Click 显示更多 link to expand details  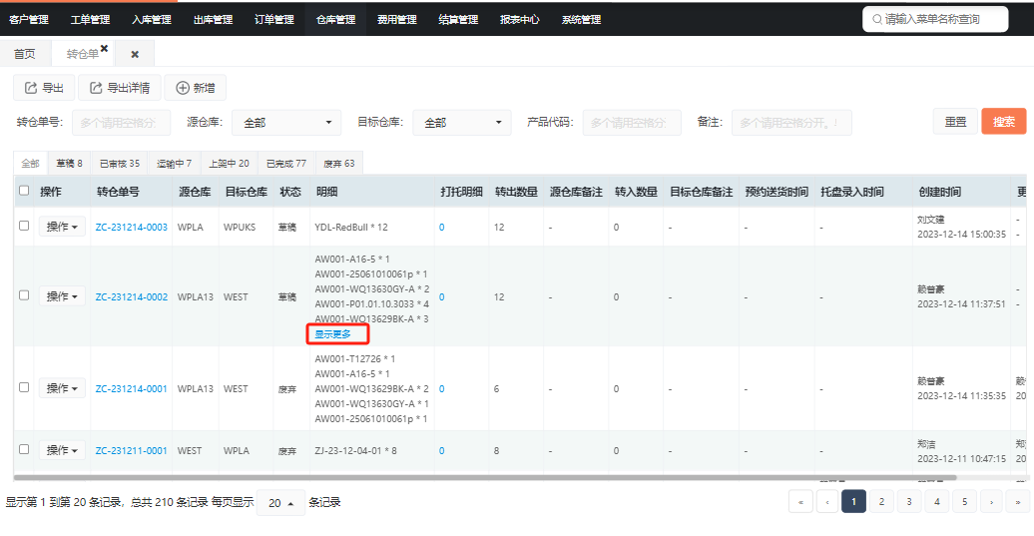[x=333, y=334]
